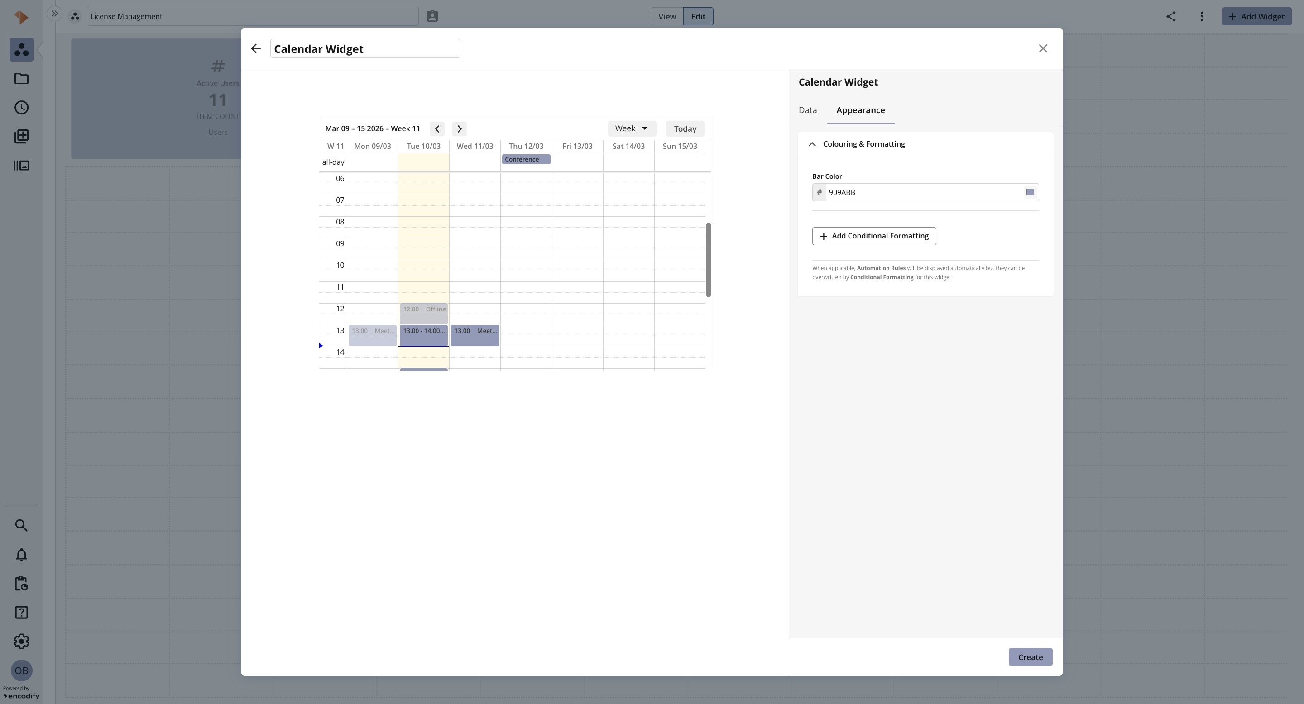Click the Add Widget button

[1256, 16]
